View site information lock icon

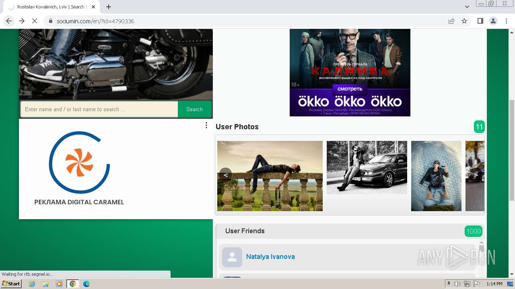pos(51,21)
